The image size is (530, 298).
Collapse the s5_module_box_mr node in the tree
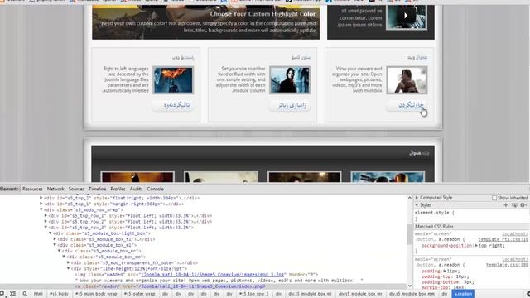pyautogui.click(x=59, y=251)
